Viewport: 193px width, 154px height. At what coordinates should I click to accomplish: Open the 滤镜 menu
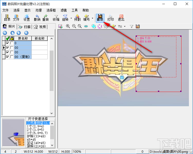[x=64, y=10]
